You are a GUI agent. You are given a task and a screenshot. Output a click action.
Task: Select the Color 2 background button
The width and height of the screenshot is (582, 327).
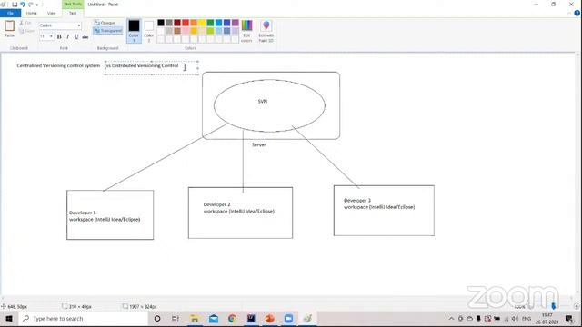point(149,31)
